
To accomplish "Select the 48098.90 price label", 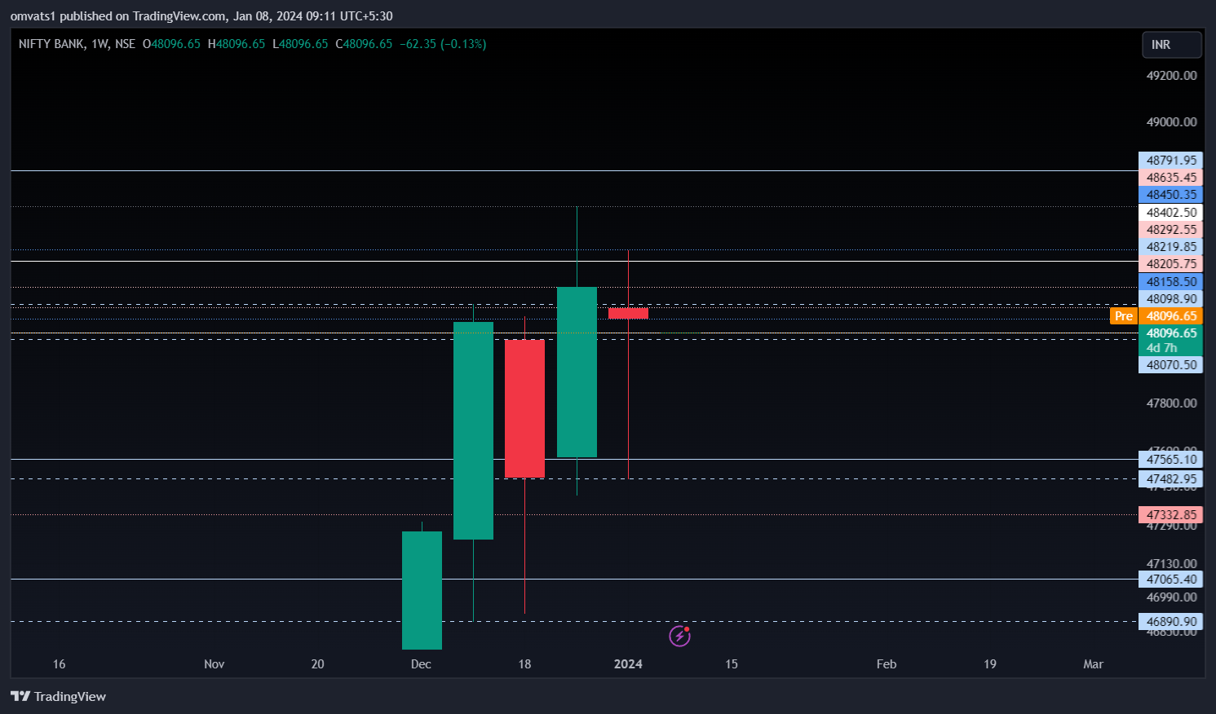I will 1170,299.
